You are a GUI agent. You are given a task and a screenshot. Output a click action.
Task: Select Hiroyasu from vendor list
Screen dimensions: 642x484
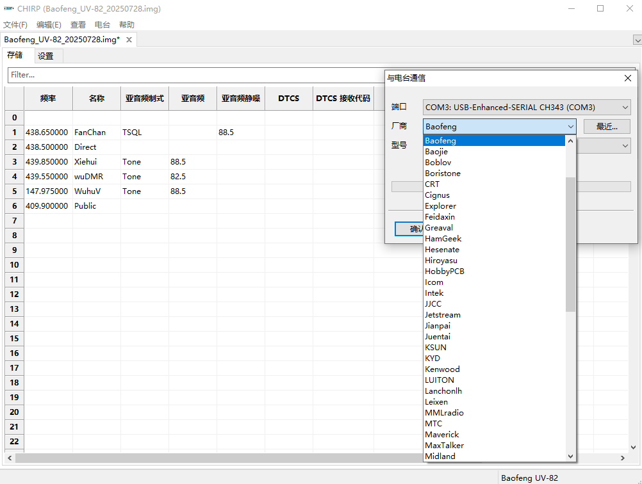tap(494, 261)
